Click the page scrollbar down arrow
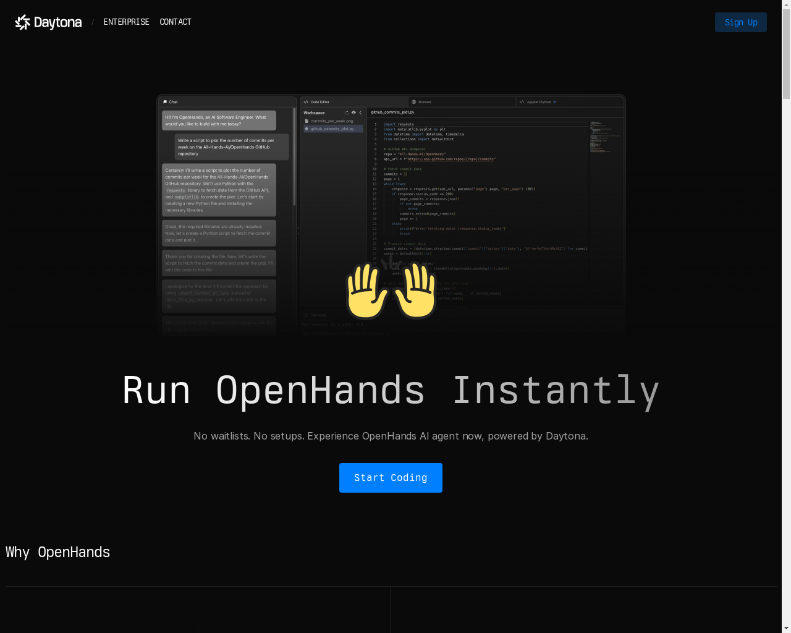791x633 pixels. (x=786, y=628)
